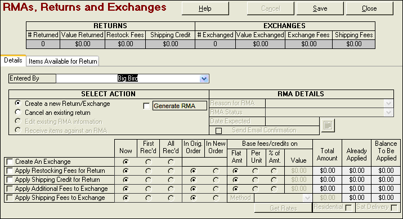Click the Value Returned $0.00 cell
The width and height of the screenshot is (403, 219).
83,44
